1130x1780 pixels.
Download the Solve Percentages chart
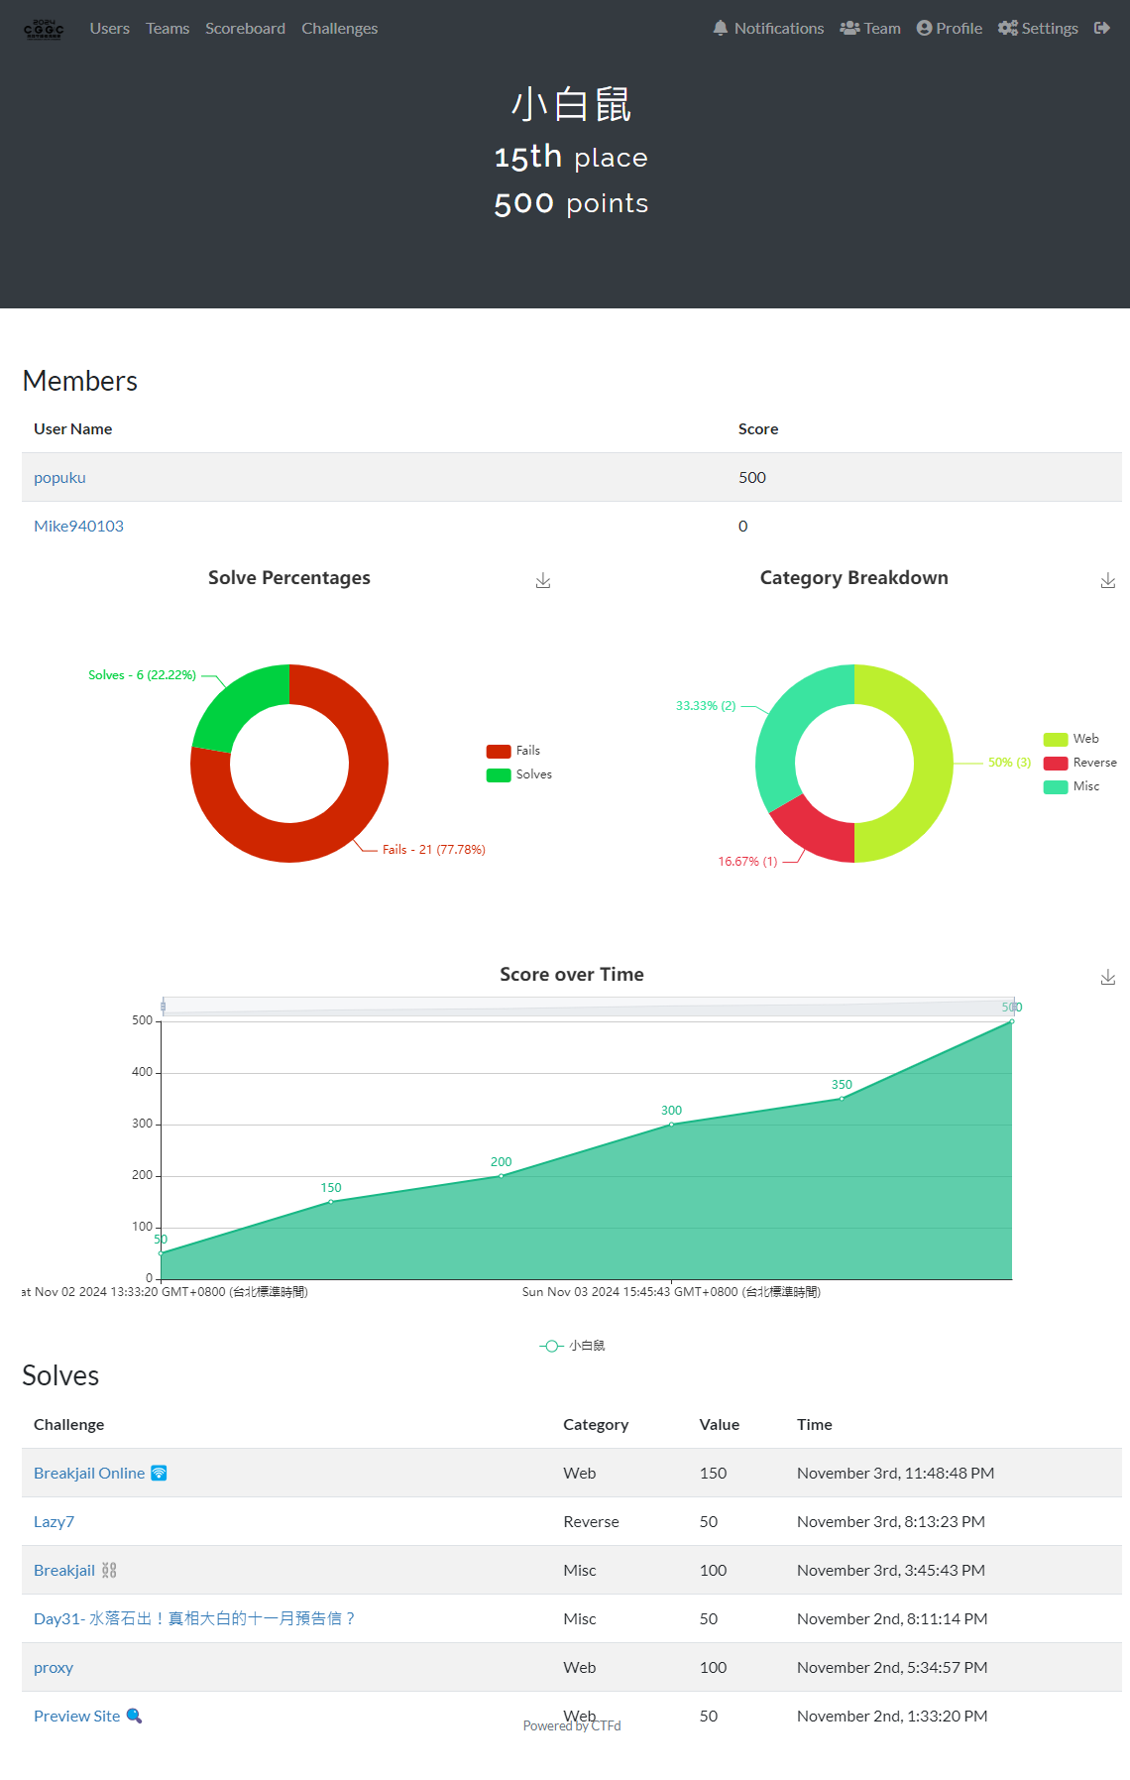pos(543,581)
